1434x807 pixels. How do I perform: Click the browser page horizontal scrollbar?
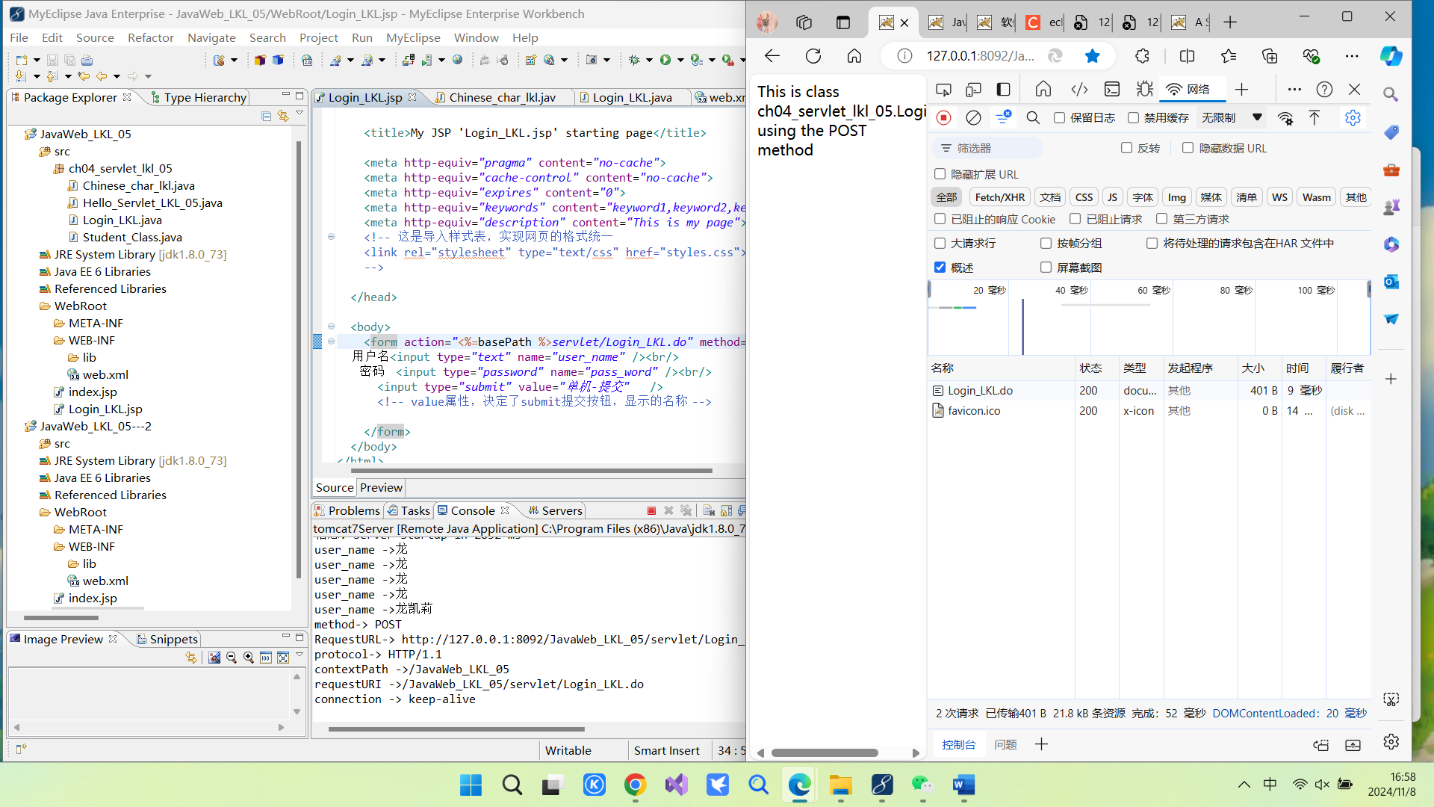[x=825, y=752]
